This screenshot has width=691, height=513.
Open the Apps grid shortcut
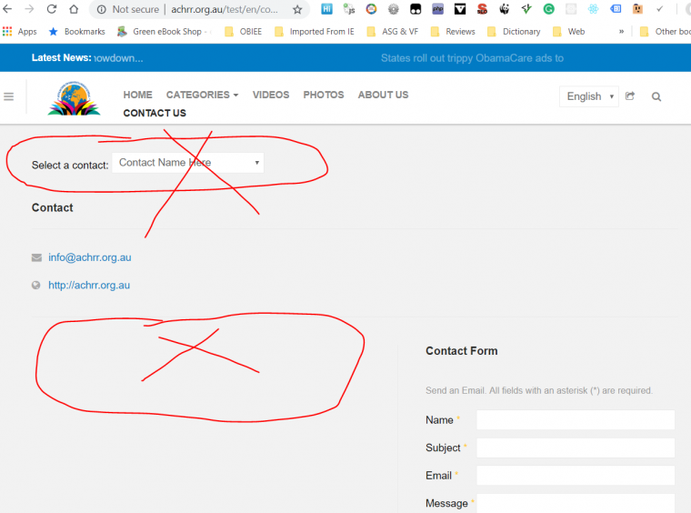pos(19,31)
